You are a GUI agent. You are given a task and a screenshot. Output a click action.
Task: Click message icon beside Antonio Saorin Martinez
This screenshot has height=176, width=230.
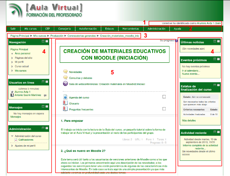45,95
